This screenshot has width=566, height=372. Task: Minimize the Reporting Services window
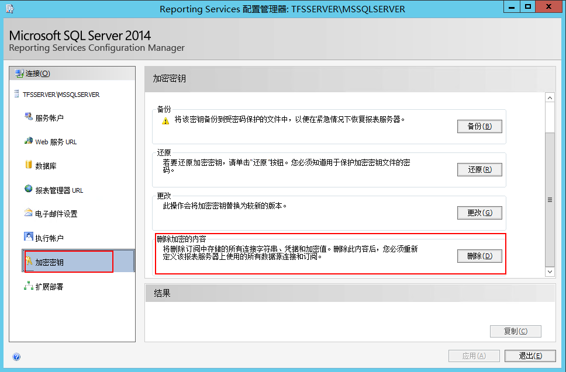512,7
